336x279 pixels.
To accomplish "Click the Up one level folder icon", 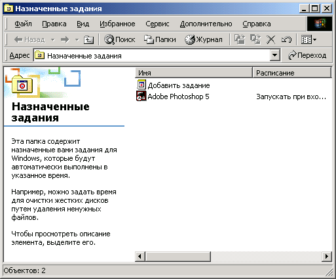I will (88, 39).
